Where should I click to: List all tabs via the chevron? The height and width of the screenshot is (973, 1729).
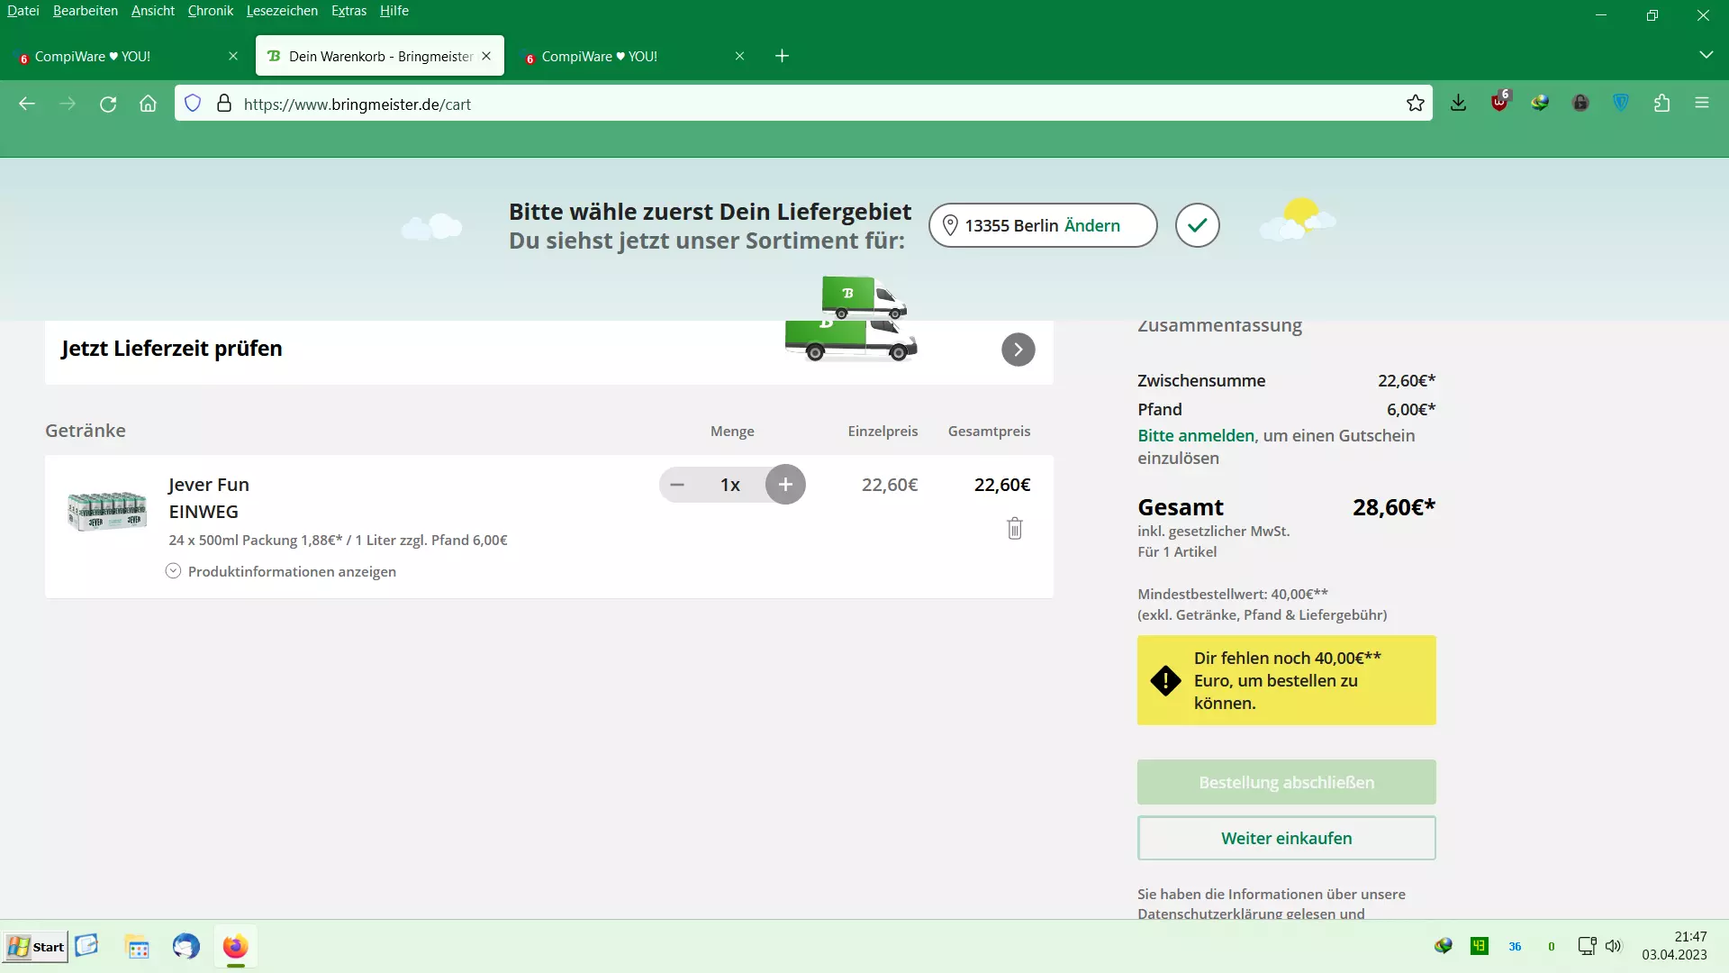tap(1706, 55)
